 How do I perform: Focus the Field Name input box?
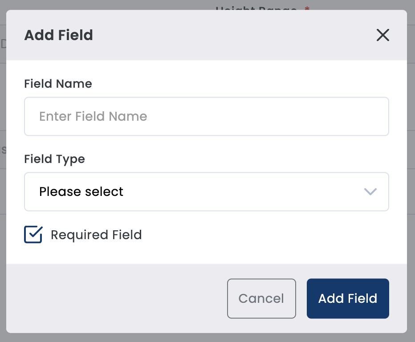click(x=206, y=116)
